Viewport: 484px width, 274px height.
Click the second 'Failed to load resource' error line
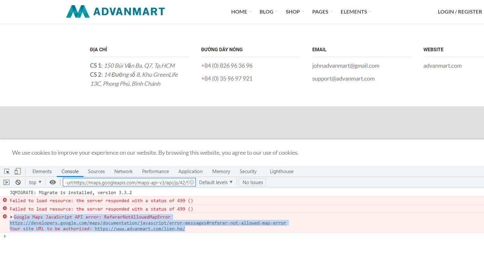click(101, 209)
